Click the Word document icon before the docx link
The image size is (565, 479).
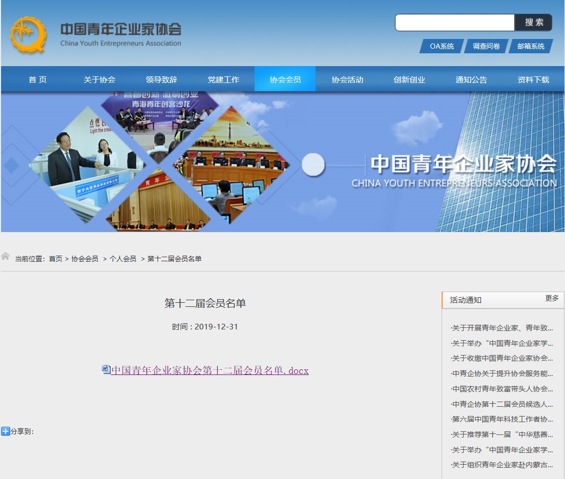(x=106, y=369)
